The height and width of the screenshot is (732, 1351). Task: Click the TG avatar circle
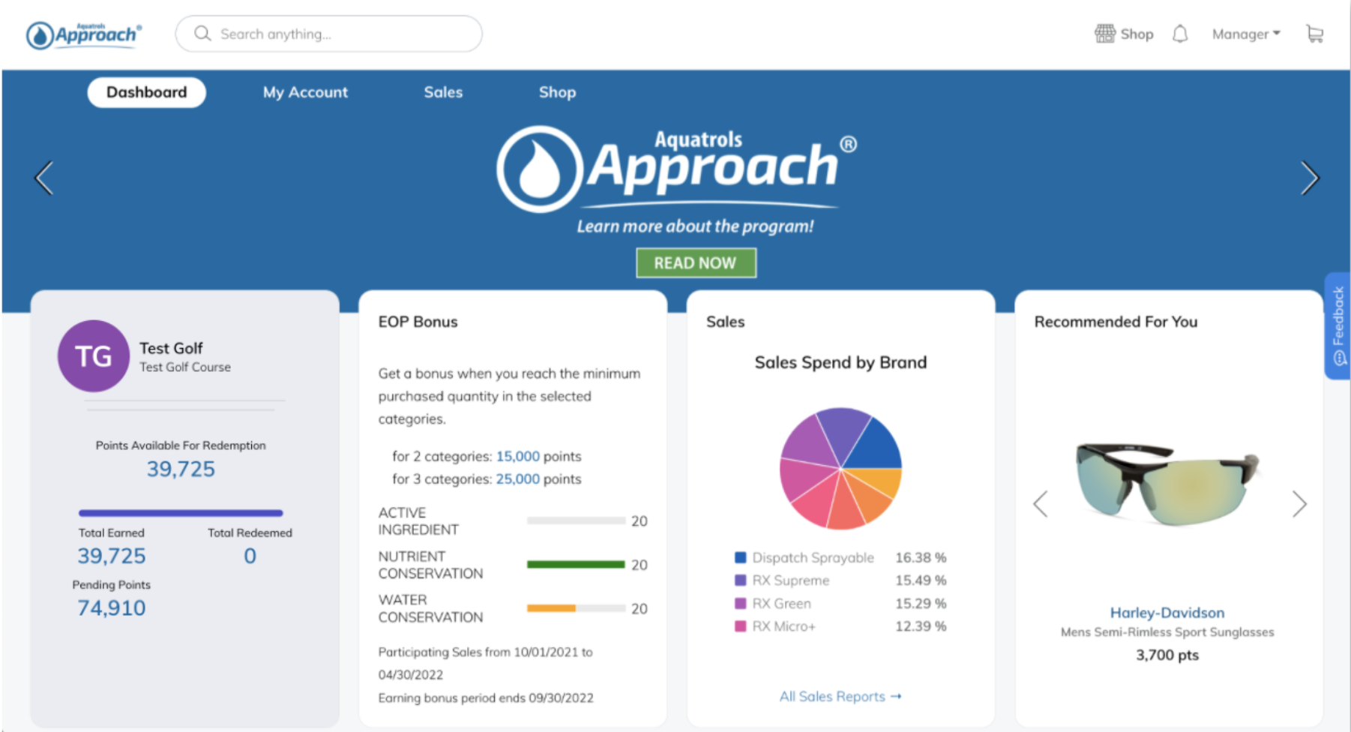tap(94, 356)
